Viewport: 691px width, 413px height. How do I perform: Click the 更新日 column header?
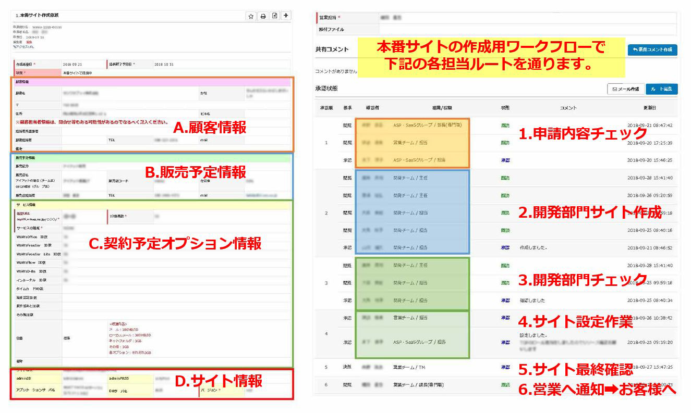(650, 108)
